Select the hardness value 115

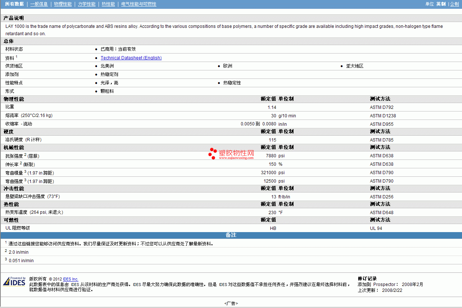click(273, 140)
